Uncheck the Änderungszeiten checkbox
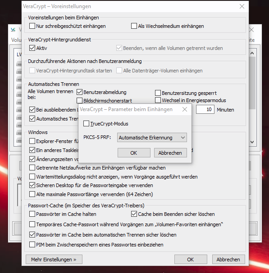The width and height of the screenshot is (269, 273). 32,159
